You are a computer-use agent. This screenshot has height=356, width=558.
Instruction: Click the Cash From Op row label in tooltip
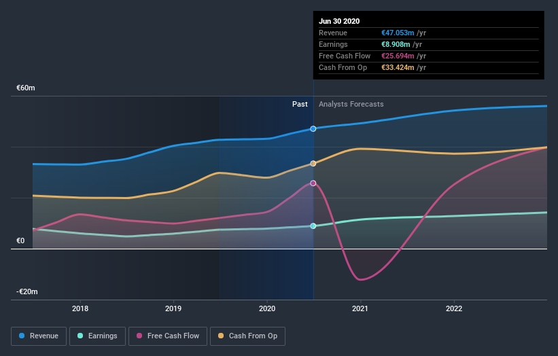[x=343, y=67]
